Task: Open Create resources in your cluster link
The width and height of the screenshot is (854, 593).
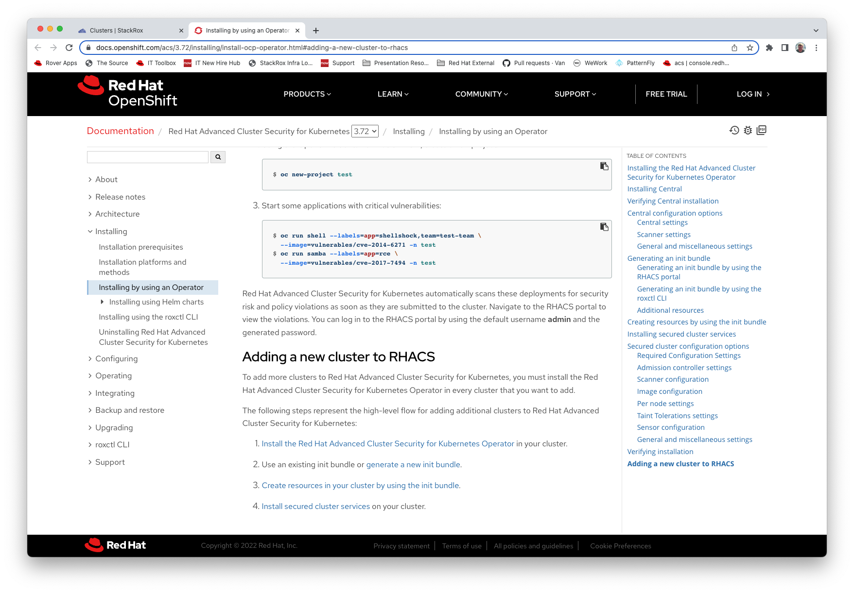Action: [x=361, y=486]
